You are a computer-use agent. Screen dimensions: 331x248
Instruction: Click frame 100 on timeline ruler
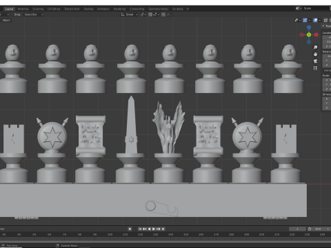(110, 234)
